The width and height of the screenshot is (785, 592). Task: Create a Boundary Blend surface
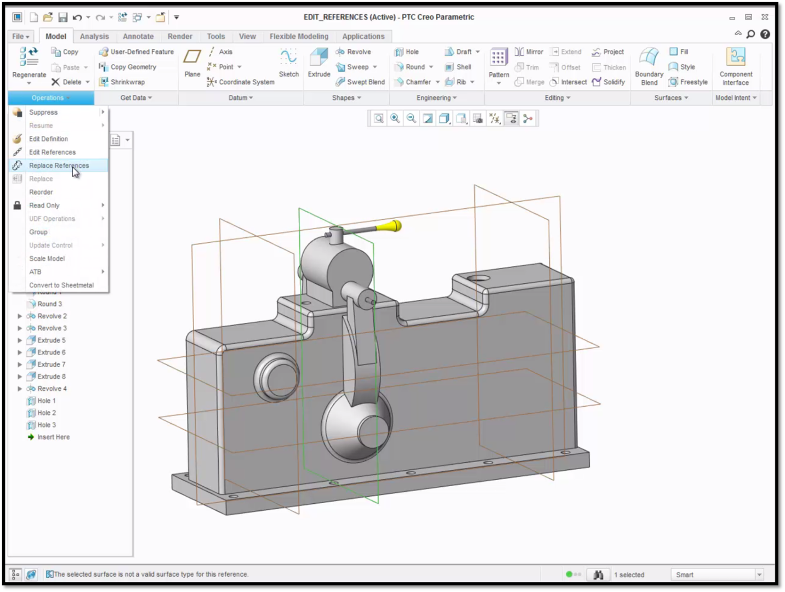coord(649,67)
